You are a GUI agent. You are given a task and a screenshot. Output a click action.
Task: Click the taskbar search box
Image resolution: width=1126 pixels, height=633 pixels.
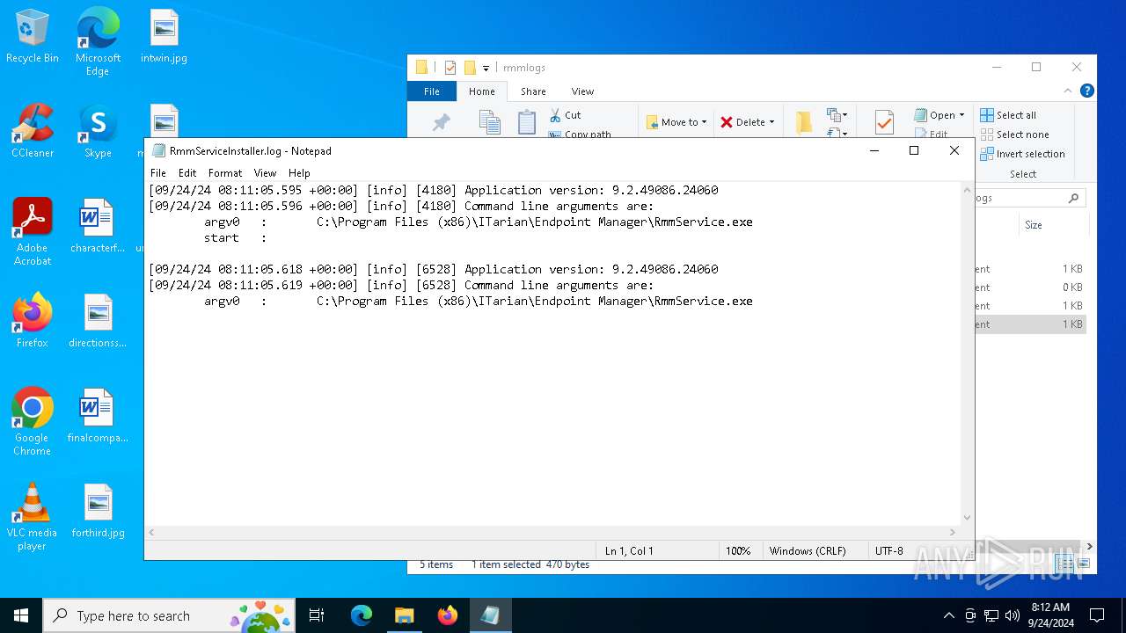tap(170, 615)
